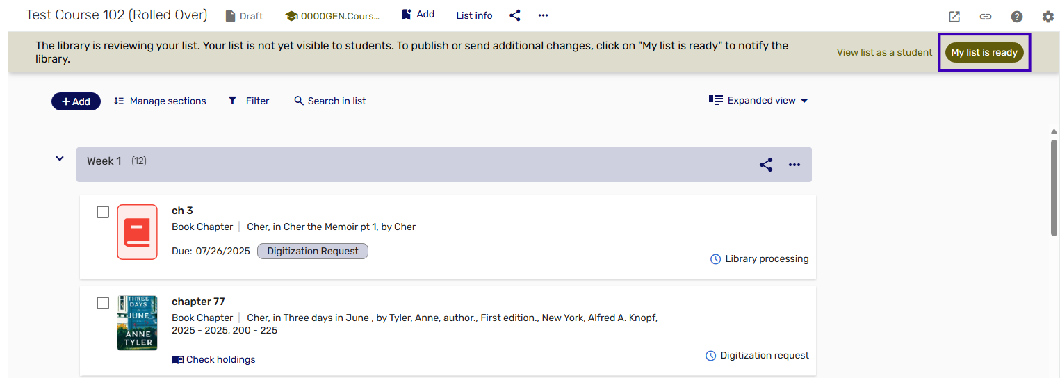Check the checkbox for chapter 77

pyautogui.click(x=103, y=303)
